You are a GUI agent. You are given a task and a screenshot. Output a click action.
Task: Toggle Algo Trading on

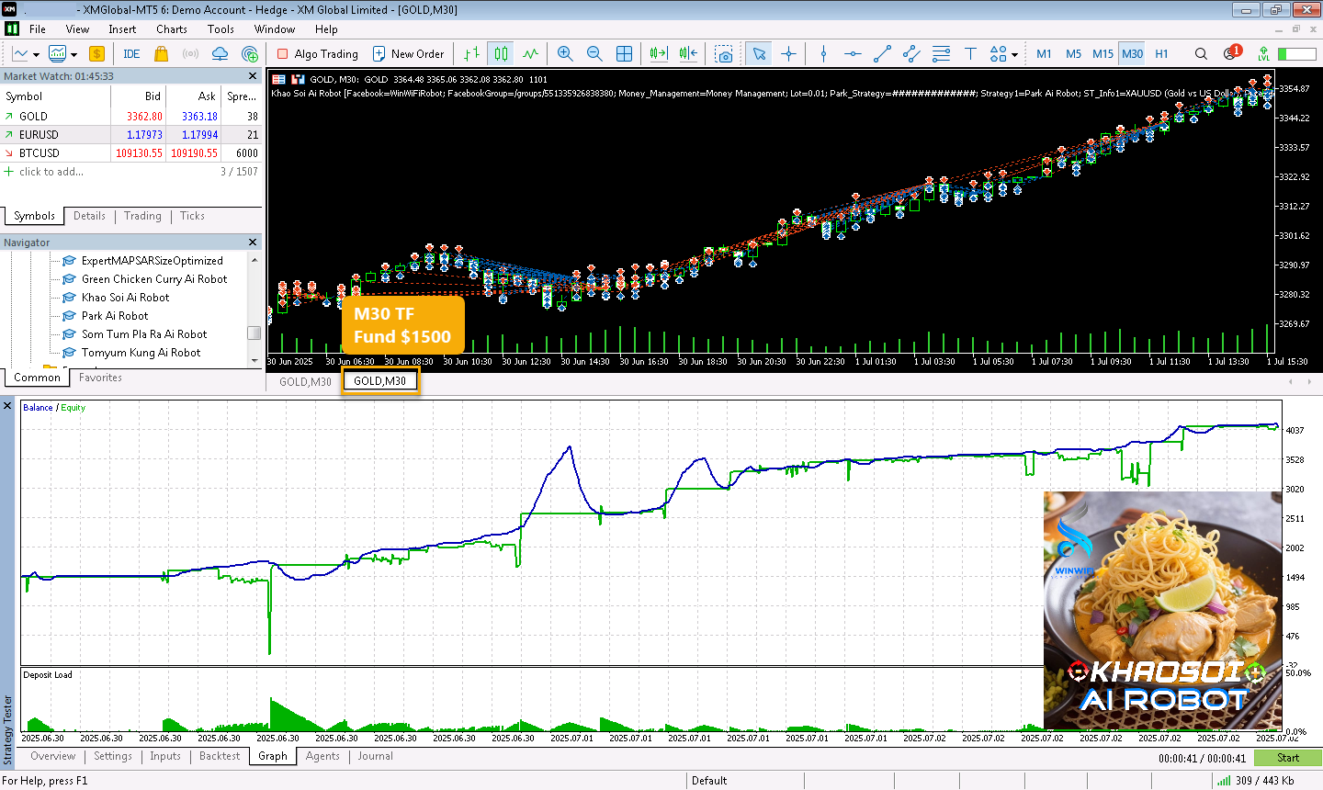pyautogui.click(x=318, y=53)
